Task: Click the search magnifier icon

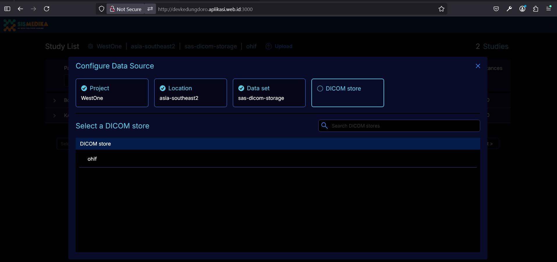Action: point(324,125)
